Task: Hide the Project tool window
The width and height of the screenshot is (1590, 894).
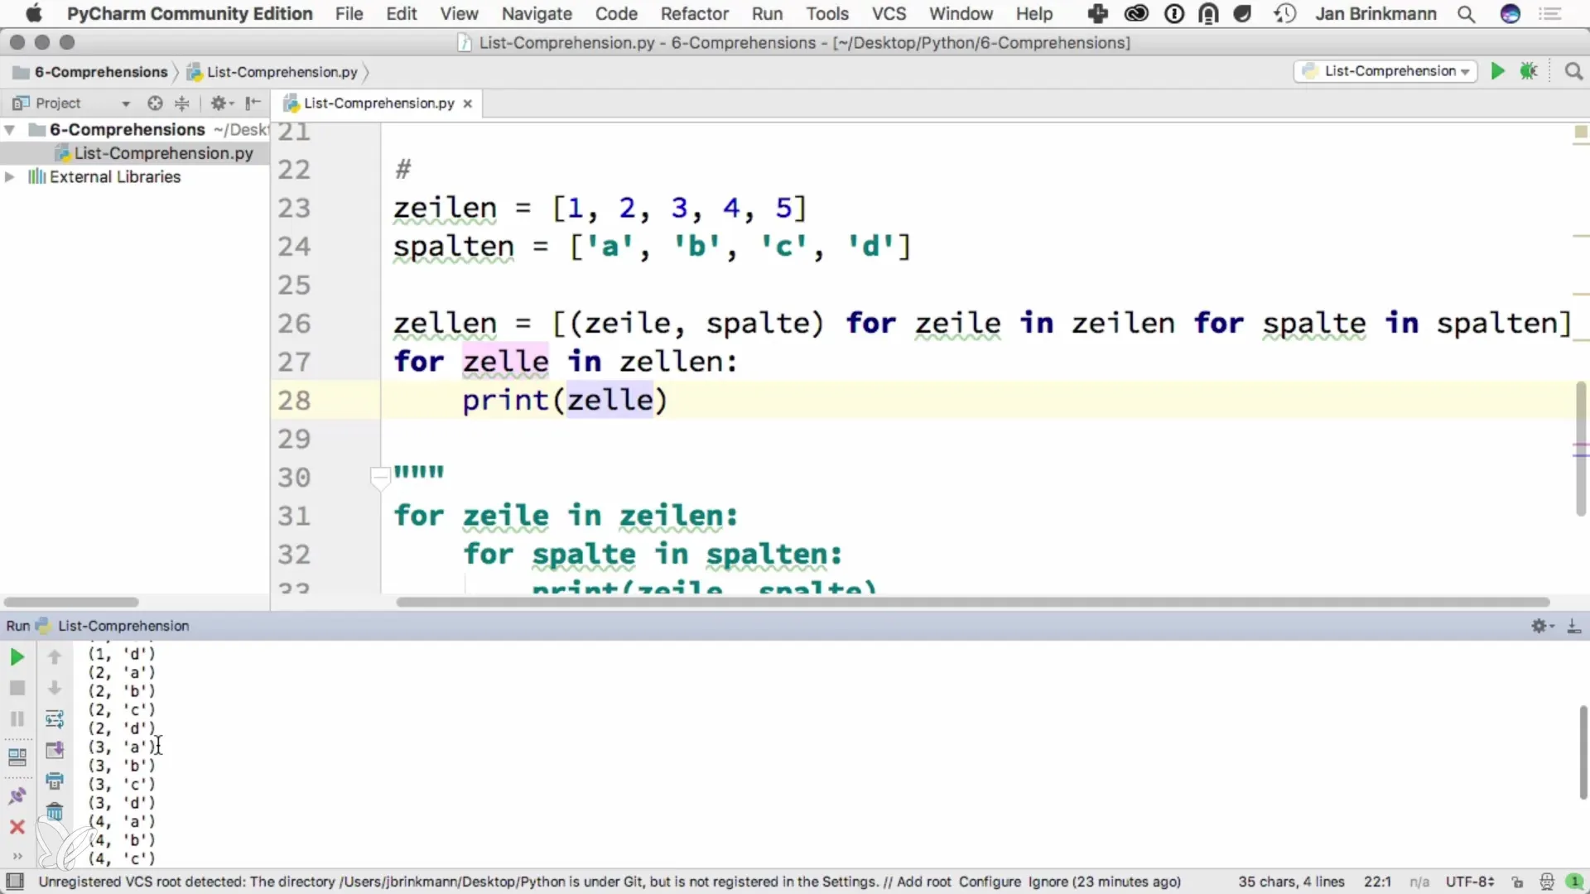Action: 253,103
